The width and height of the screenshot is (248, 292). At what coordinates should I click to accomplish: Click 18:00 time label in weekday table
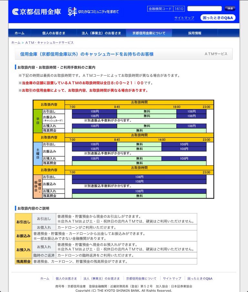[177, 107]
